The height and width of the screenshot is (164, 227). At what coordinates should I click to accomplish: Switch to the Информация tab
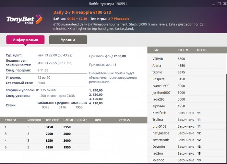click(25, 40)
